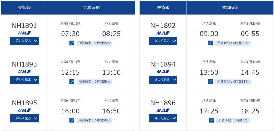Click the 所要時間:1時間0分 duration label
Image resolution: width=274 pixels, height=131 pixels.
tap(233, 121)
